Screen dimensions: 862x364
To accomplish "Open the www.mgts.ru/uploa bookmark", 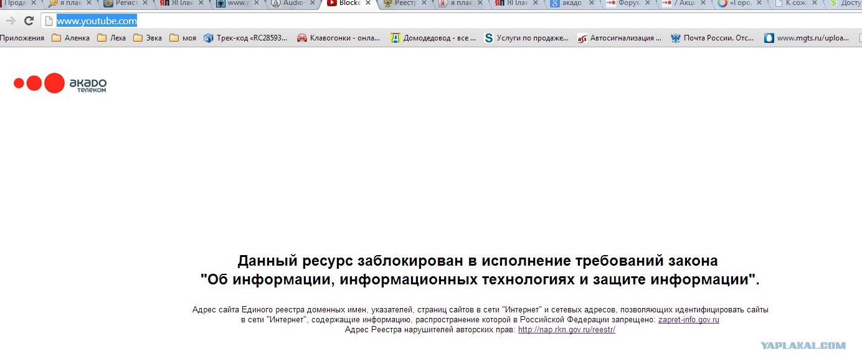I will point(807,38).
